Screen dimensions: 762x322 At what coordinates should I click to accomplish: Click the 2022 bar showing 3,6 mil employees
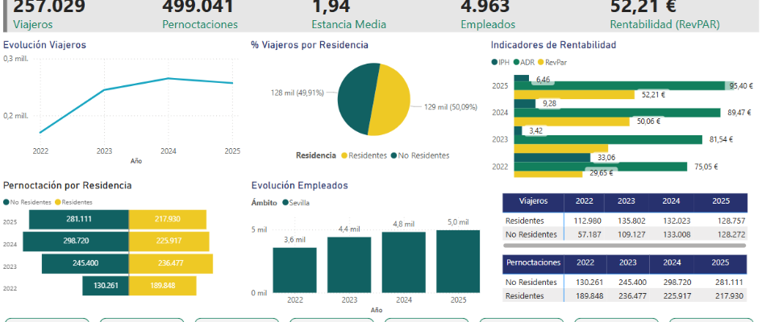294,270
